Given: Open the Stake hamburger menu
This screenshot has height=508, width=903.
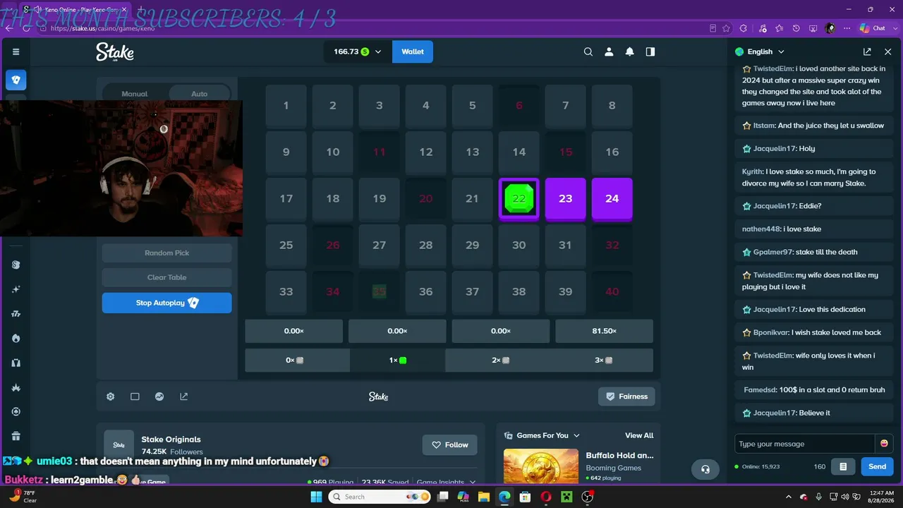Looking at the screenshot, I should pos(16,52).
